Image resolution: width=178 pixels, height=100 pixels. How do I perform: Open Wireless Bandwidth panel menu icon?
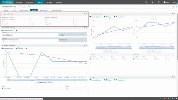(x=174, y=14)
